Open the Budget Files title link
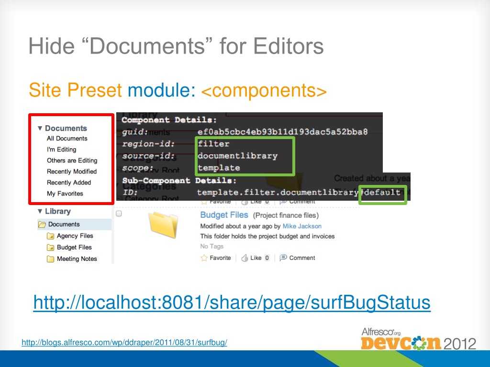 coord(224,215)
